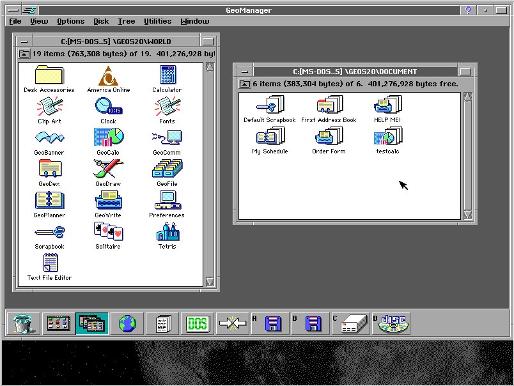Open the Express menu in GeoManager title bar
The image size is (514, 386).
tap(30, 10)
